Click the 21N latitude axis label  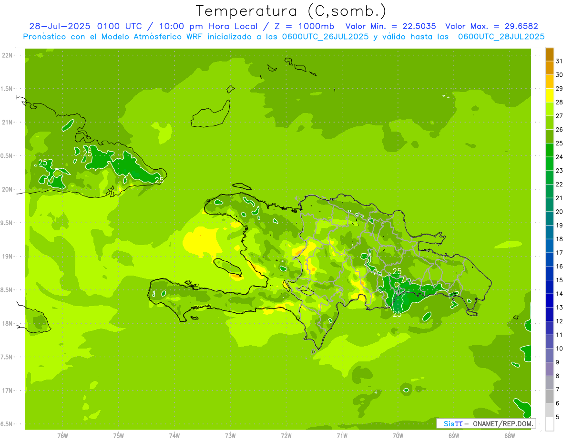pos(8,122)
